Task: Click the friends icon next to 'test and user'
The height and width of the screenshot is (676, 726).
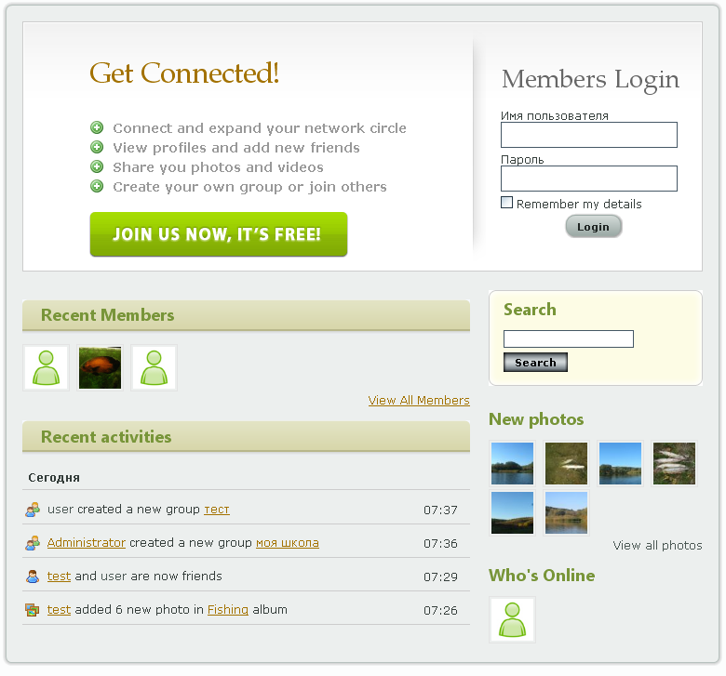Action: 33,577
